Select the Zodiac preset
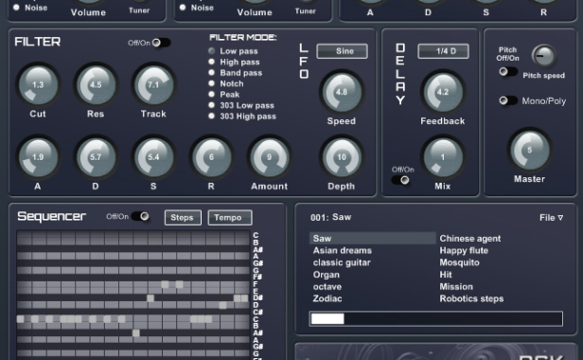Viewport: 583px width, 360px height. tap(327, 298)
